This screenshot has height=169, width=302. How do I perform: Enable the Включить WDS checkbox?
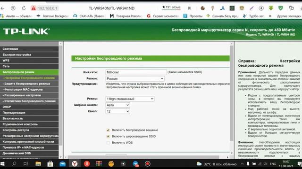(x=108, y=143)
